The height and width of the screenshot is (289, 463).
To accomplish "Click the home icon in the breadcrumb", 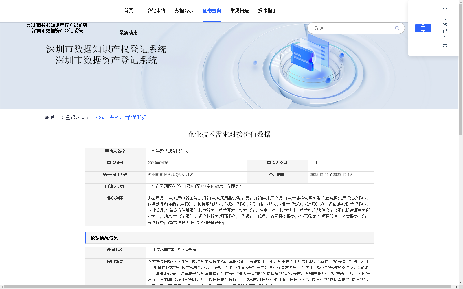I will pos(47,117).
